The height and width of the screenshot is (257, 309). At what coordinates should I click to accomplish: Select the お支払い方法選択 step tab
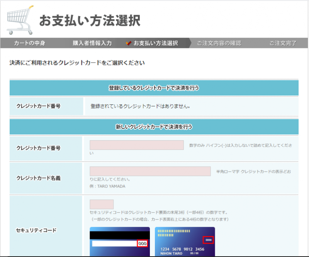coord(155,43)
